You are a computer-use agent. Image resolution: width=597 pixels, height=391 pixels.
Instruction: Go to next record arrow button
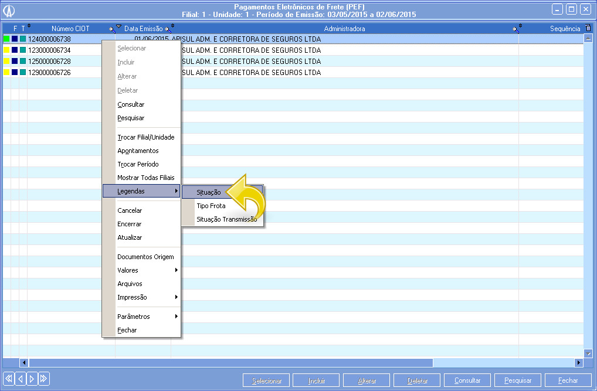click(x=32, y=378)
